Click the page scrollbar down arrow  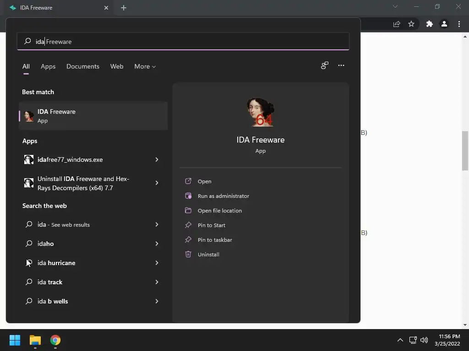tap(465, 325)
